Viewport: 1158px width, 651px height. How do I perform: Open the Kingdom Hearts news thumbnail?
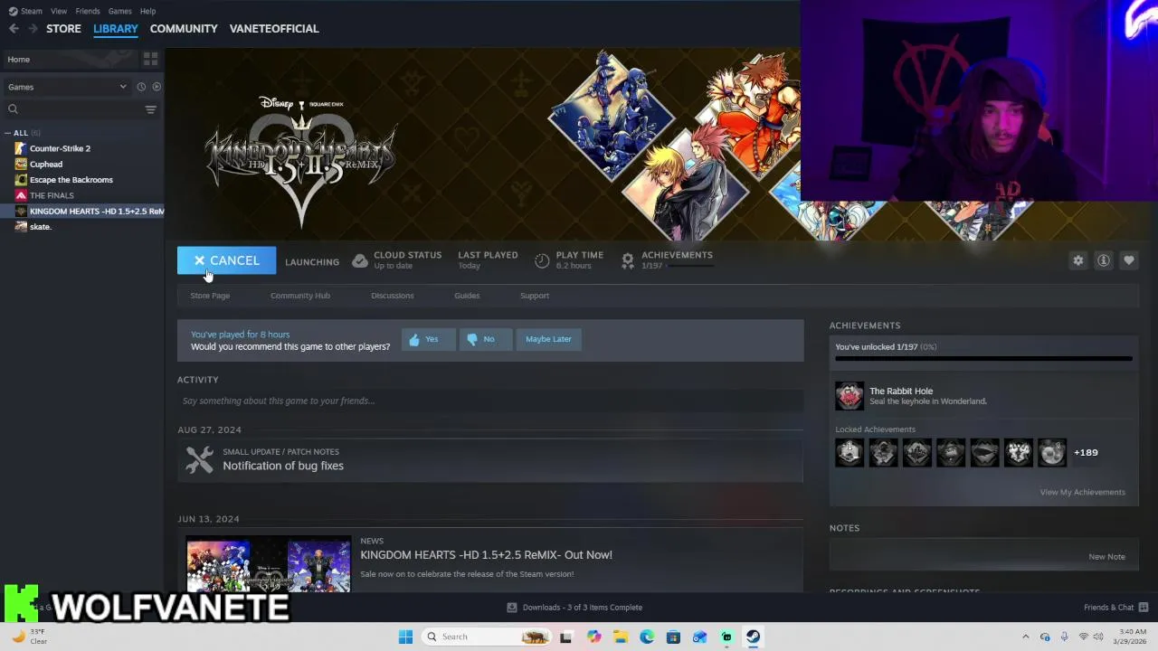pos(269,566)
